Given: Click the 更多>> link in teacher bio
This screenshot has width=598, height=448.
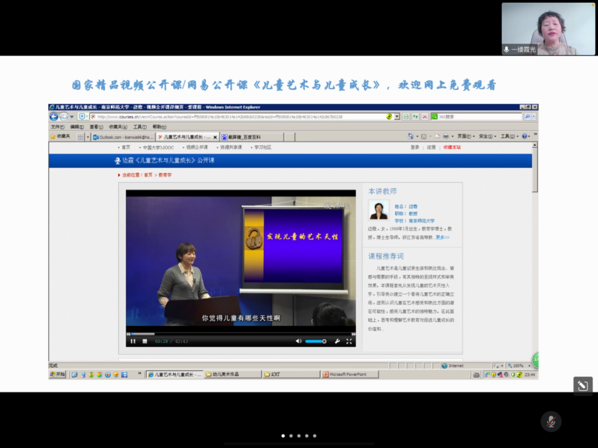Looking at the screenshot, I should point(442,237).
